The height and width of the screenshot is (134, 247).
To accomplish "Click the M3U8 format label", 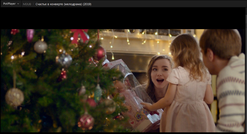I will click(27, 4).
